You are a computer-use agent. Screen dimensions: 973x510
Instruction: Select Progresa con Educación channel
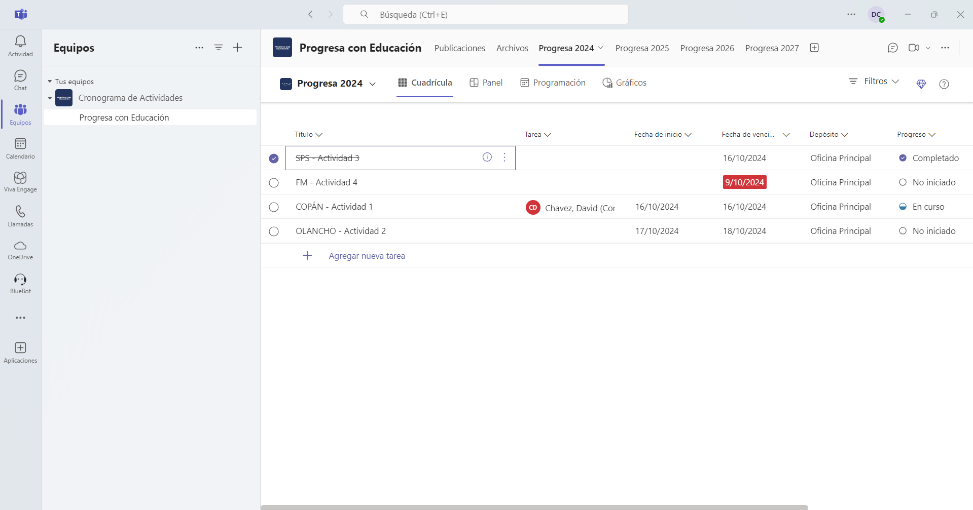[x=150, y=117]
